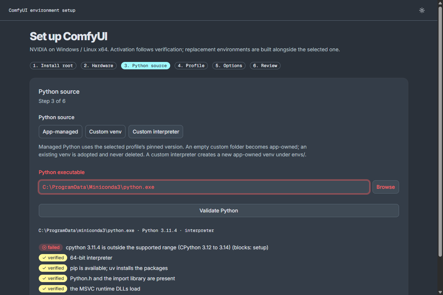Click the failed status badge
Screen dimensions: 443x295
51,247
